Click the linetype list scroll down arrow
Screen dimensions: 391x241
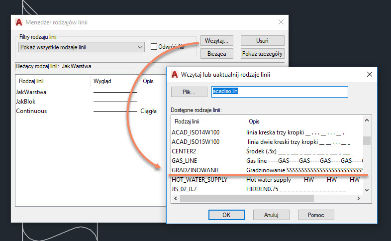367,190
